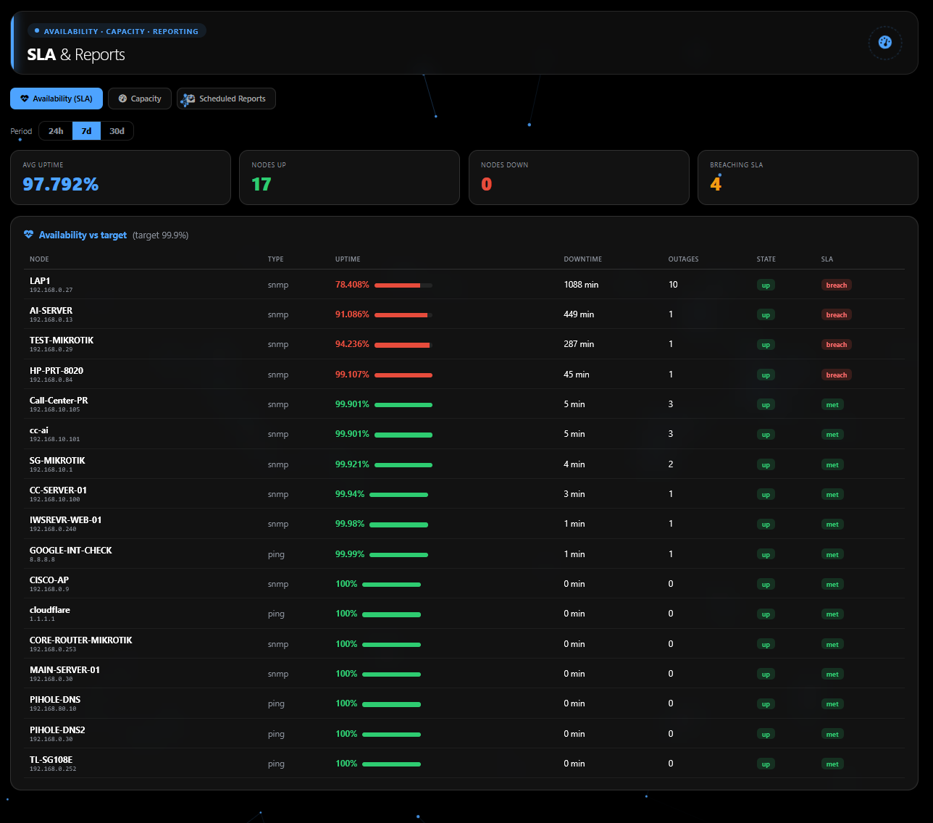Select the 30d period

coord(117,131)
